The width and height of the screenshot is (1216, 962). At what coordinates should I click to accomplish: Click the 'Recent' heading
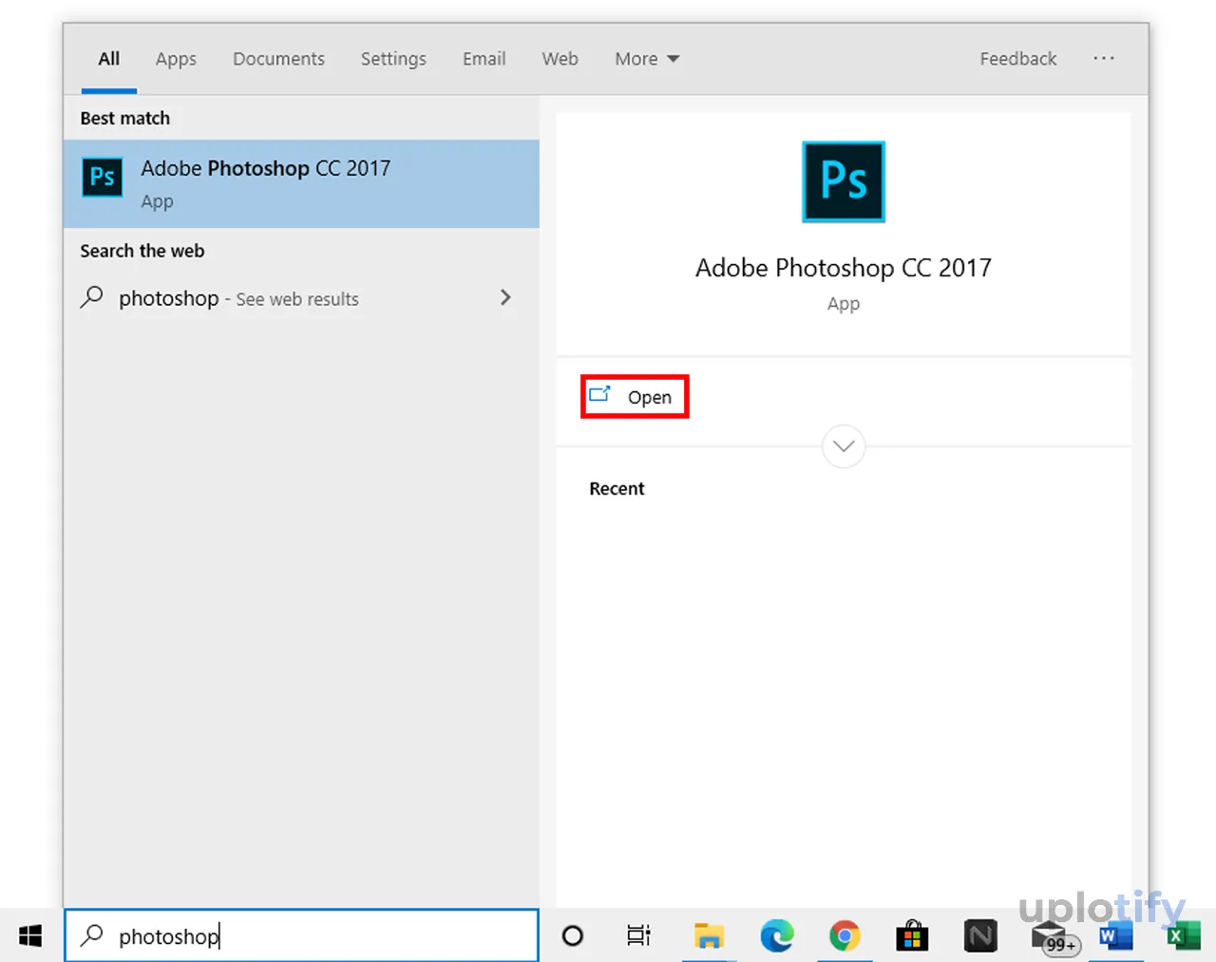617,488
